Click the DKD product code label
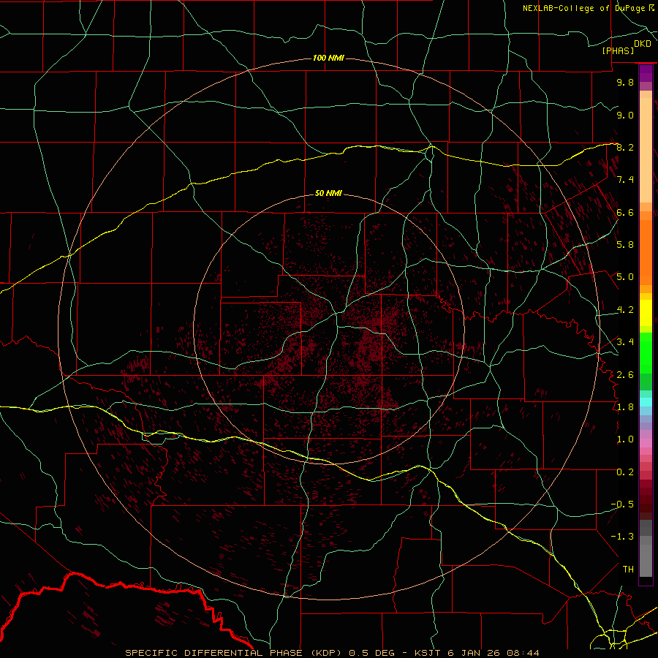The width and height of the screenshot is (658, 658). [x=643, y=44]
